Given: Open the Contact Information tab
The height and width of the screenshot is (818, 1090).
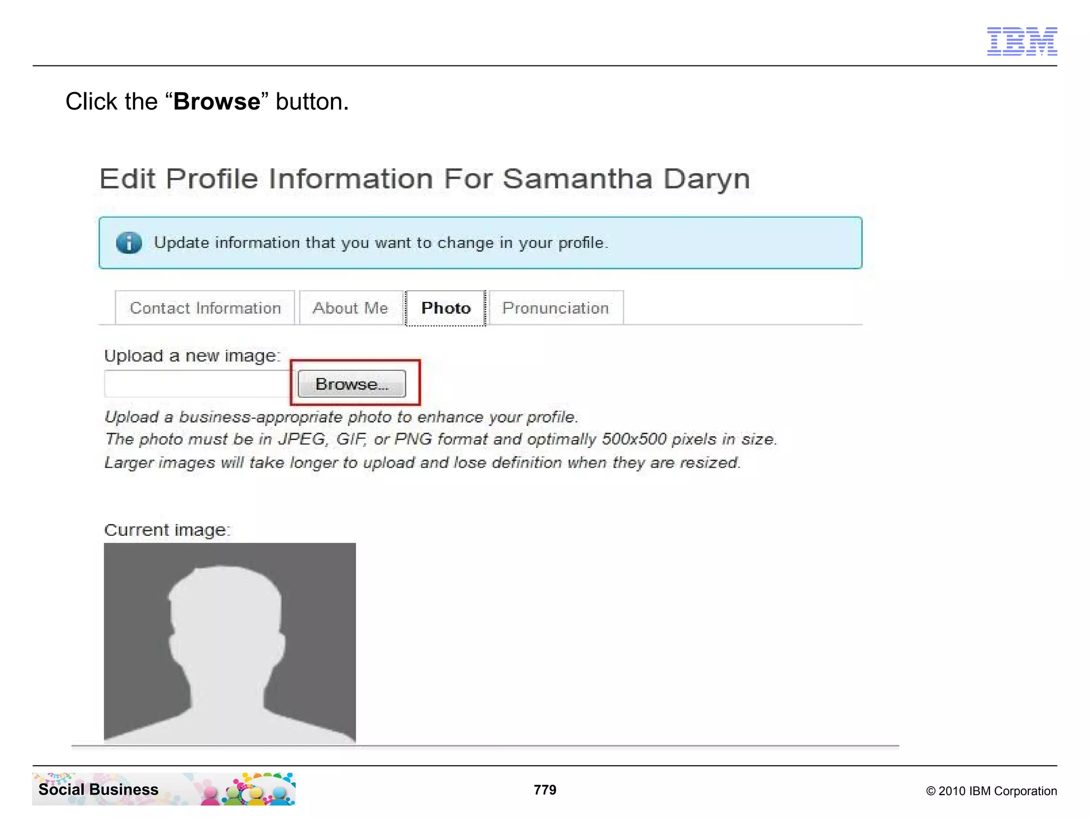Looking at the screenshot, I should click(205, 308).
